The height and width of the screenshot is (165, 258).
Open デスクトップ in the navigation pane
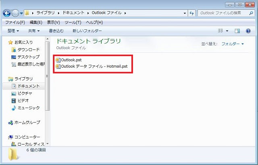29,57
